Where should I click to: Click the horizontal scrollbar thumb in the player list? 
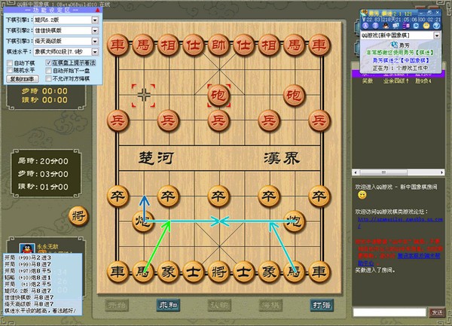click(383, 172)
